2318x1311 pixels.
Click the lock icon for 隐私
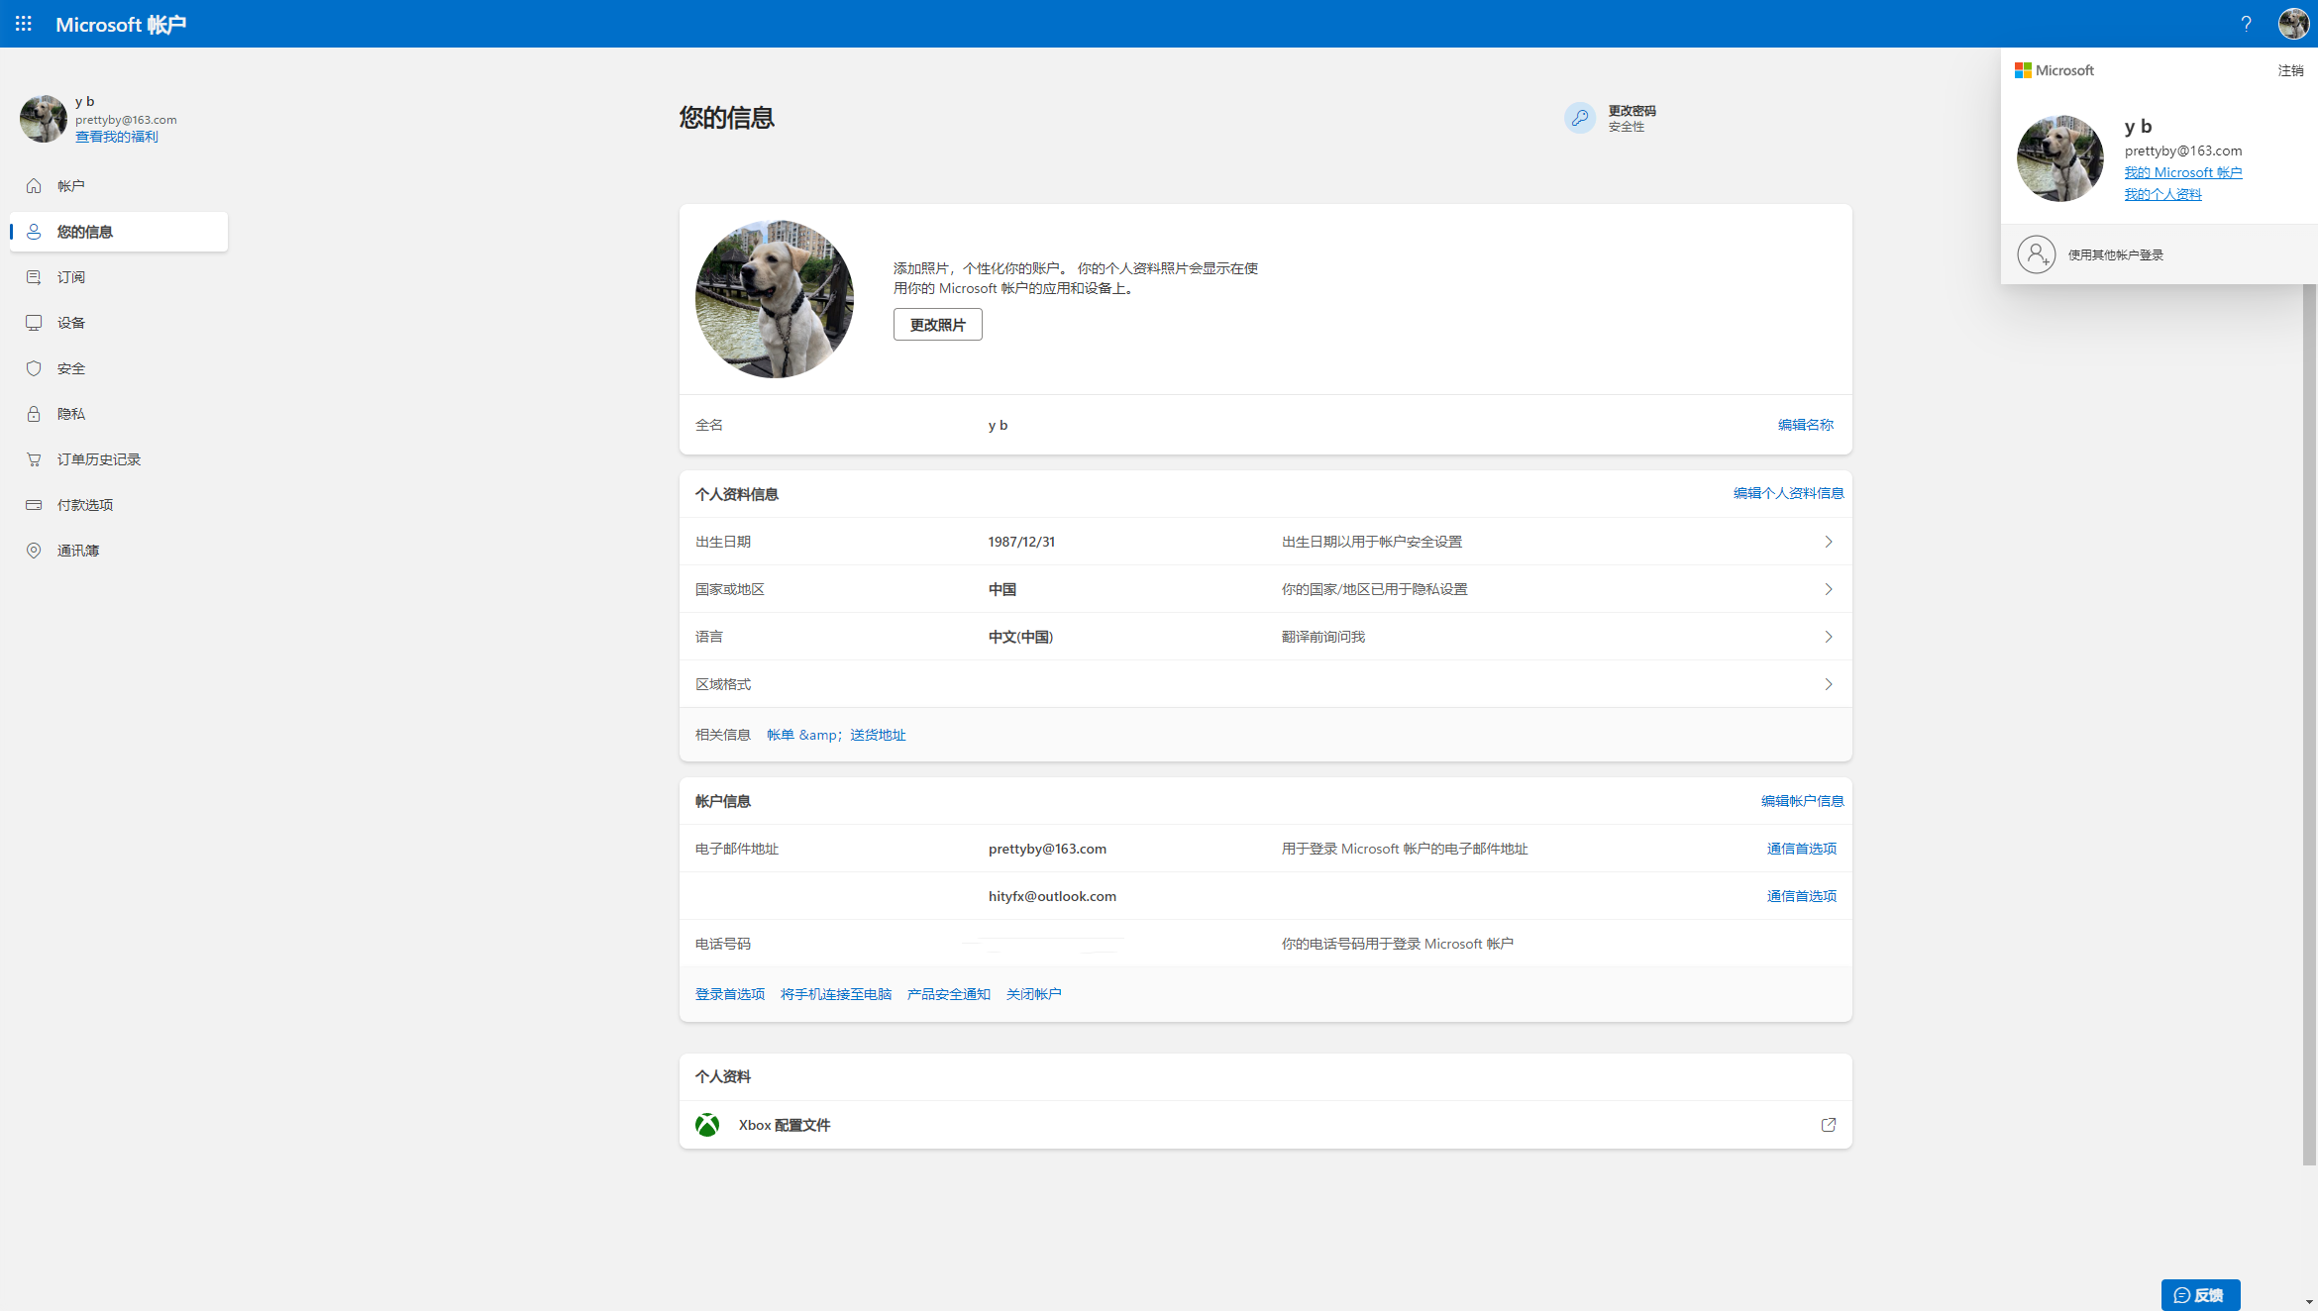tap(34, 414)
